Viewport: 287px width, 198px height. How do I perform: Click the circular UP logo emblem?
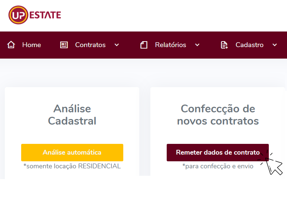(18, 15)
